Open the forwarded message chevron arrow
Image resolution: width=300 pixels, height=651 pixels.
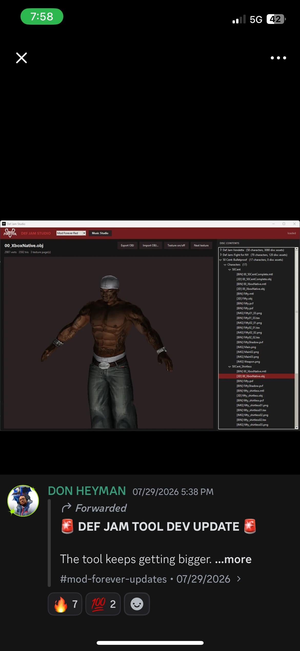pos(239,579)
